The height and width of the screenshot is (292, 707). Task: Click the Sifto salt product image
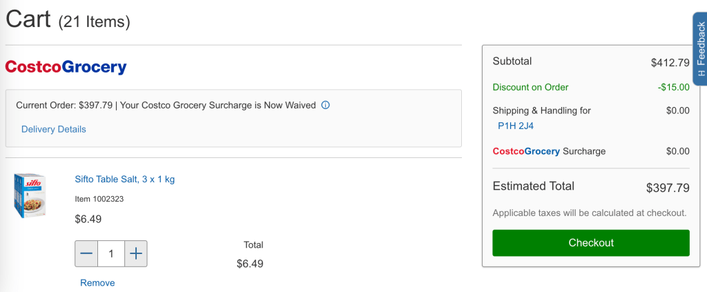tap(30, 196)
